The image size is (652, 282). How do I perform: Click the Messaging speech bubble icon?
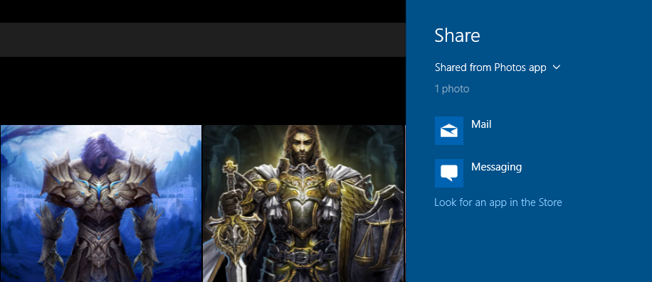pyautogui.click(x=449, y=173)
